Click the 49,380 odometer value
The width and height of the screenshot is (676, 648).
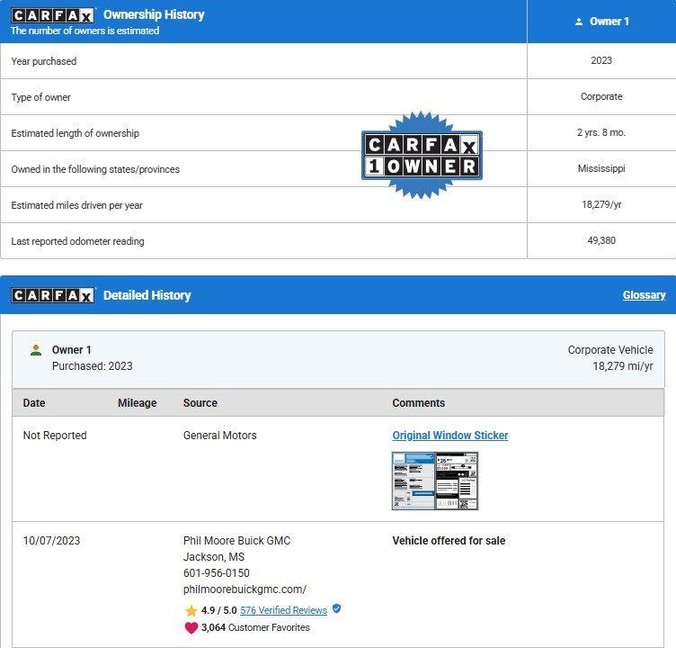point(601,240)
